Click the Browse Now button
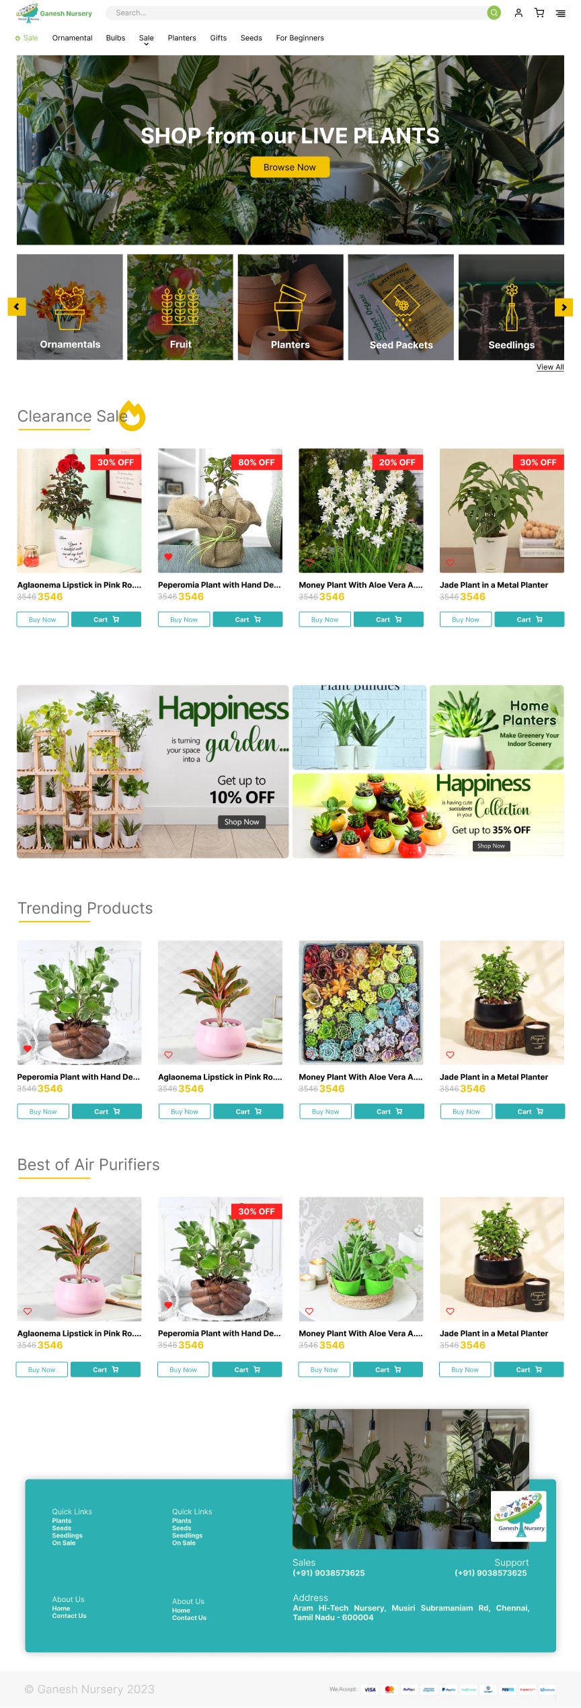The image size is (581, 1708). click(290, 167)
